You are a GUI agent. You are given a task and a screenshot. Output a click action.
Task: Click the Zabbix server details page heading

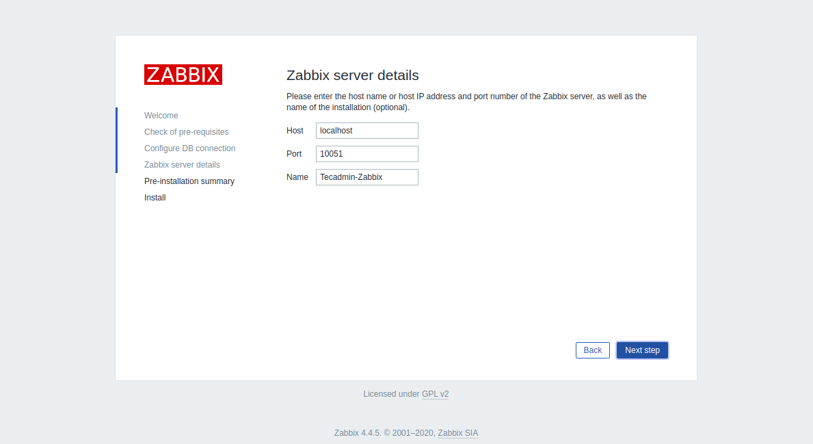tap(352, 75)
